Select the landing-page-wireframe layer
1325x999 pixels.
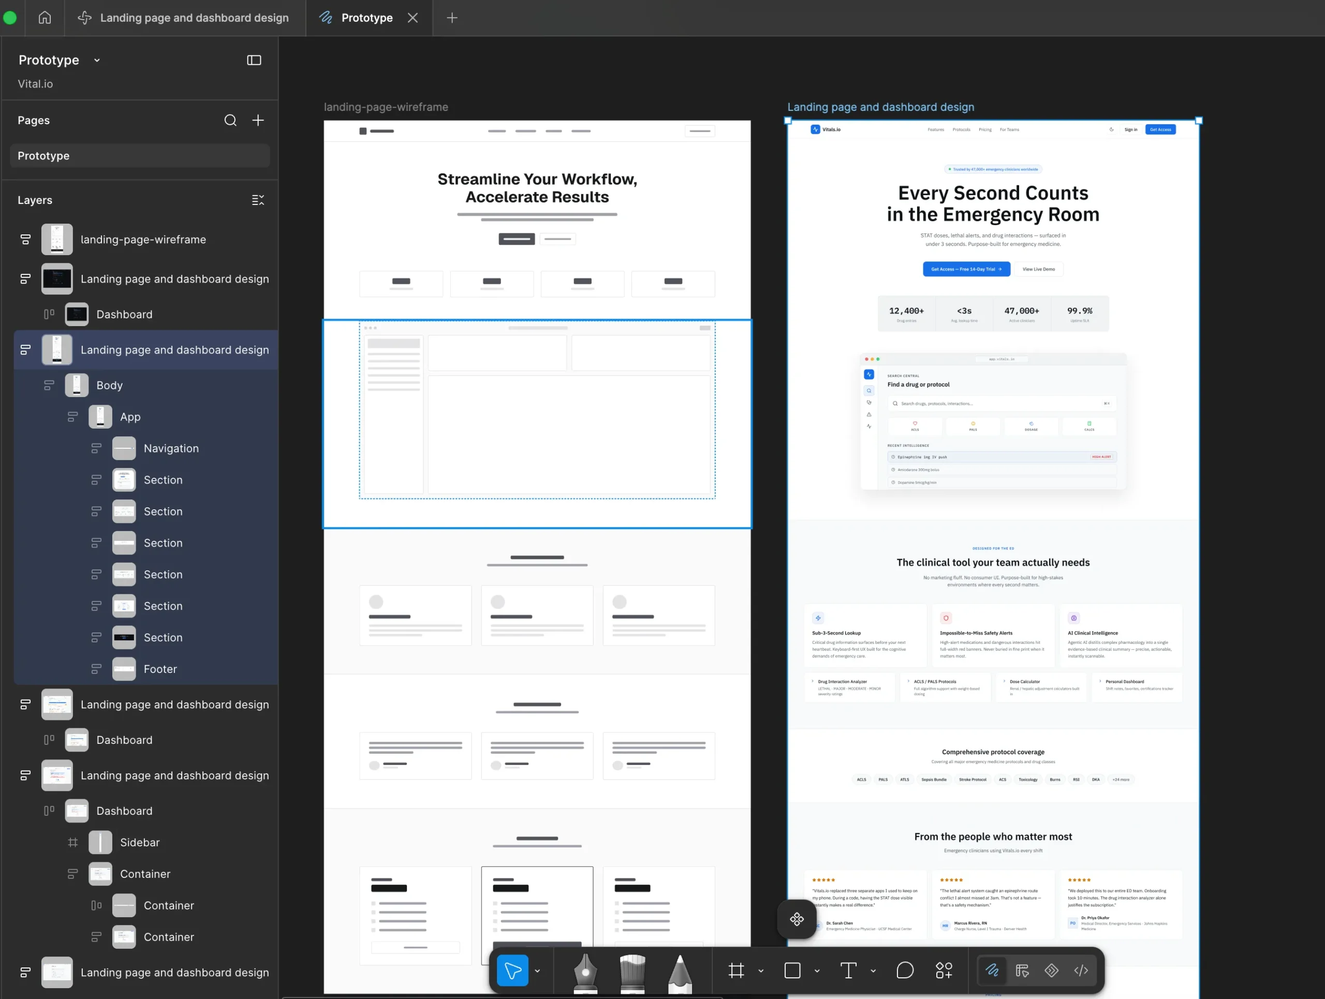pyautogui.click(x=144, y=240)
